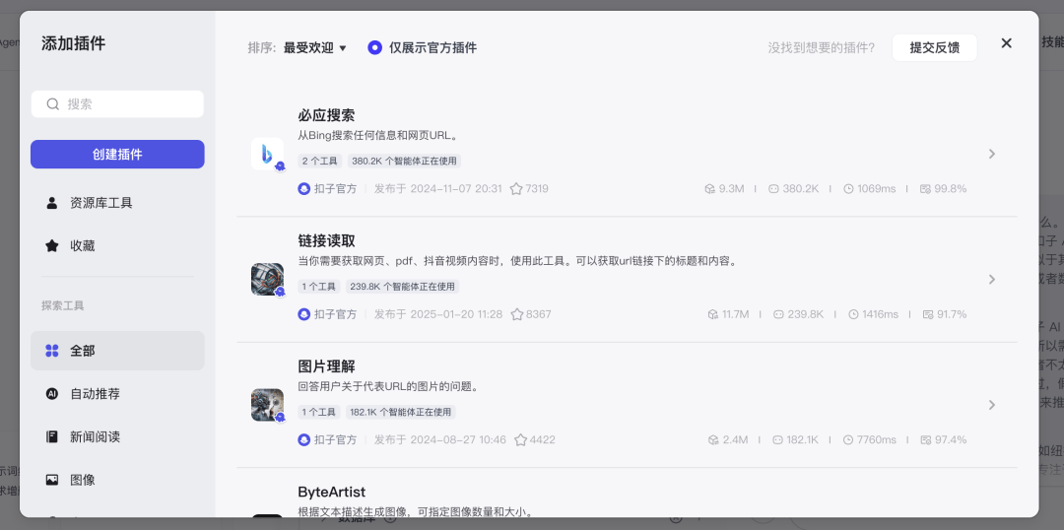Click the '2 个工具' tag on 必应搜索
Screen dimensions: 1064x530
[x=320, y=161]
